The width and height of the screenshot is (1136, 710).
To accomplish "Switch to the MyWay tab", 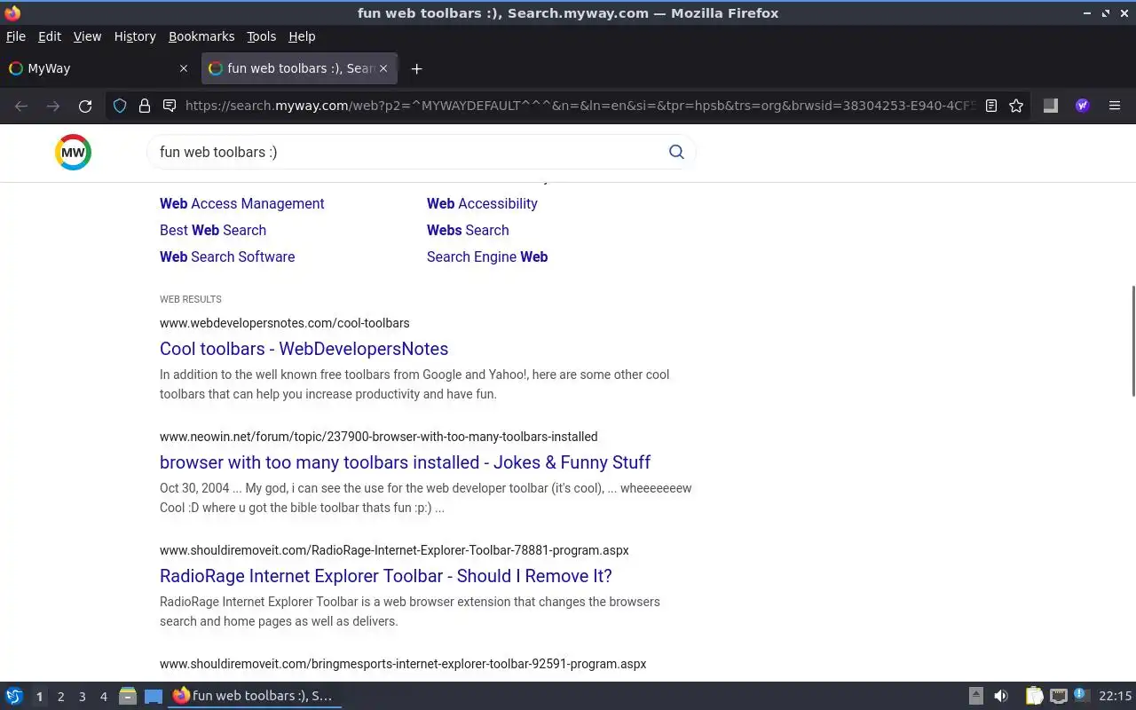I will (x=98, y=68).
